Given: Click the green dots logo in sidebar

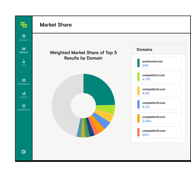Looking at the screenshot, I should coord(24,25).
